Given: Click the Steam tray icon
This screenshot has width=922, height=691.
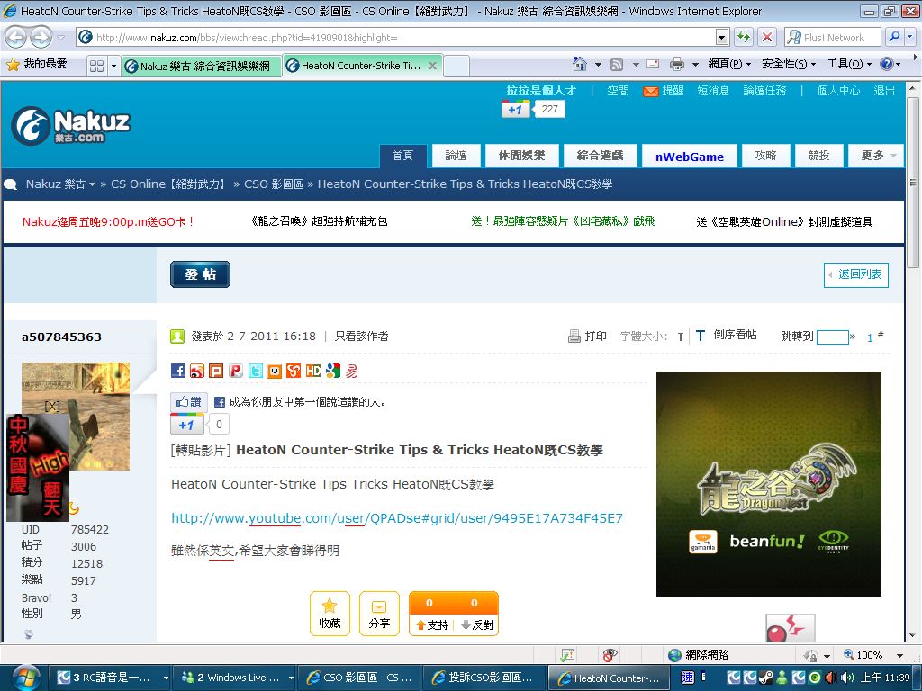Looking at the screenshot, I should click(x=765, y=678).
